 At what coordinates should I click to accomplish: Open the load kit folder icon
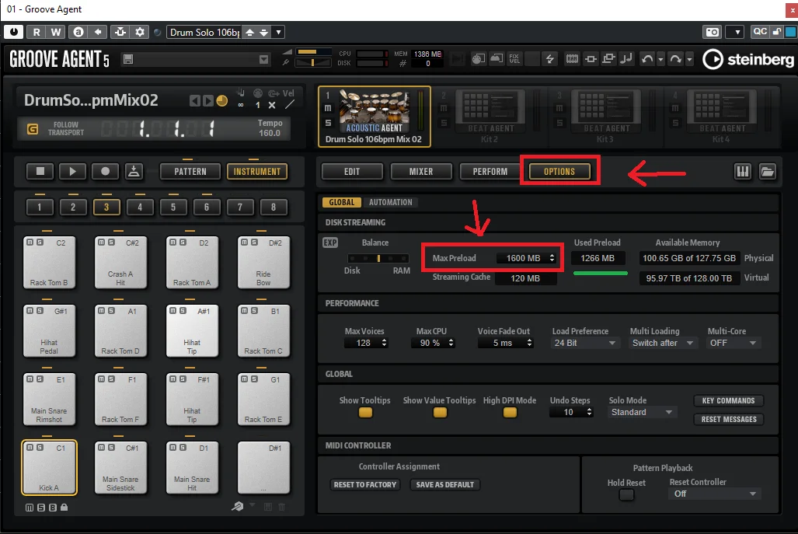click(768, 172)
